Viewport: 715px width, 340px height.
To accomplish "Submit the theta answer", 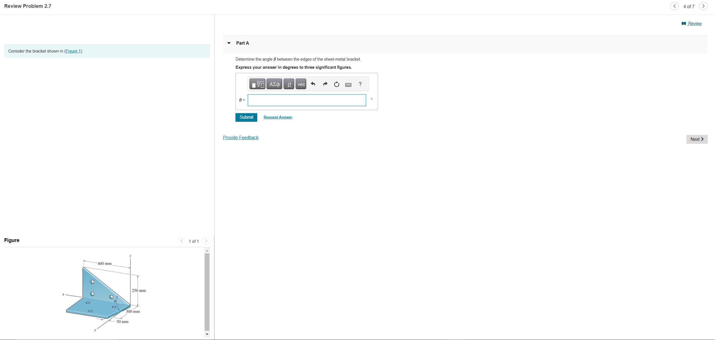I will click(246, 117).
